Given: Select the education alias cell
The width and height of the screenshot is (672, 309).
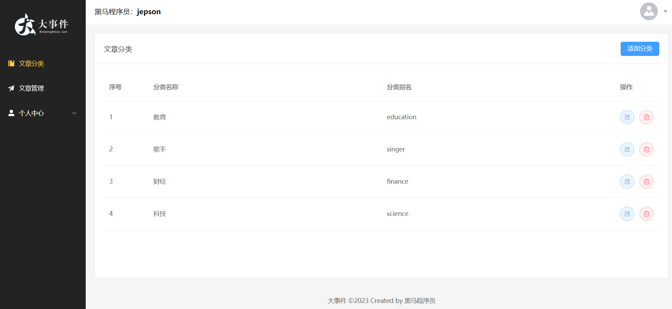Looking at the screenshot, I should click(401, 117).
